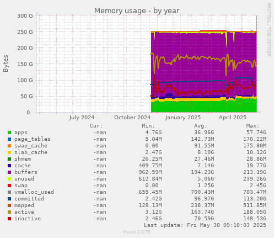Click the swap avg value 1.25G

206,186
